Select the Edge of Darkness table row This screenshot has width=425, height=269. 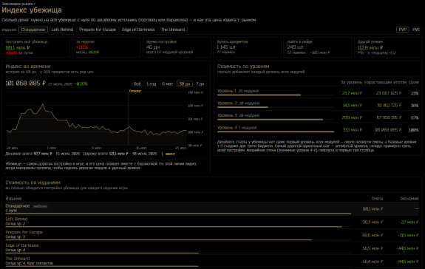pyautogui.click(x=211, y=248)
